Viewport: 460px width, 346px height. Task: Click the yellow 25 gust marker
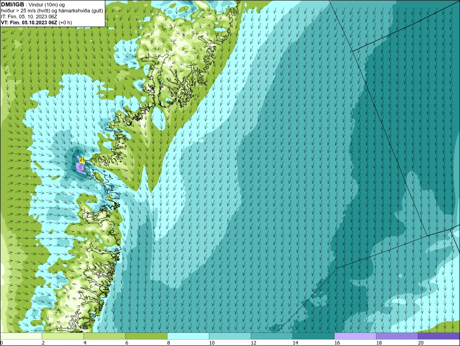pos(82,160)
